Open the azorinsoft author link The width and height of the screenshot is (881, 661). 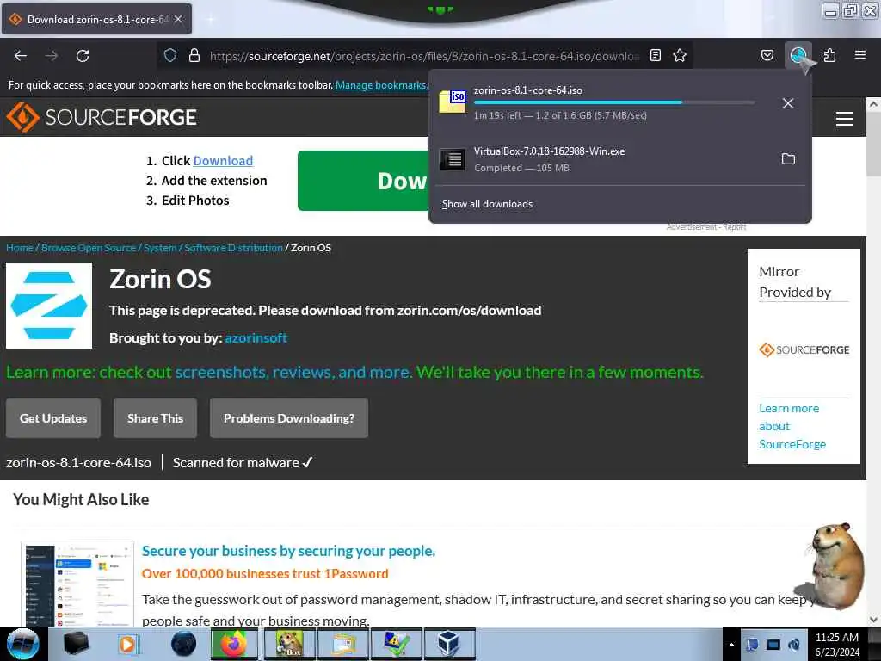point(256,337)
